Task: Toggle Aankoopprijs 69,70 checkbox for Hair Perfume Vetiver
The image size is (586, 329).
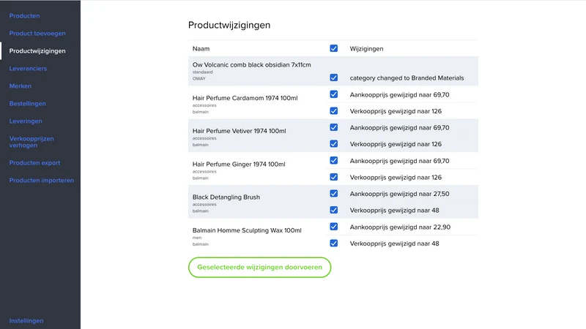Action: [x=334, y=127]
